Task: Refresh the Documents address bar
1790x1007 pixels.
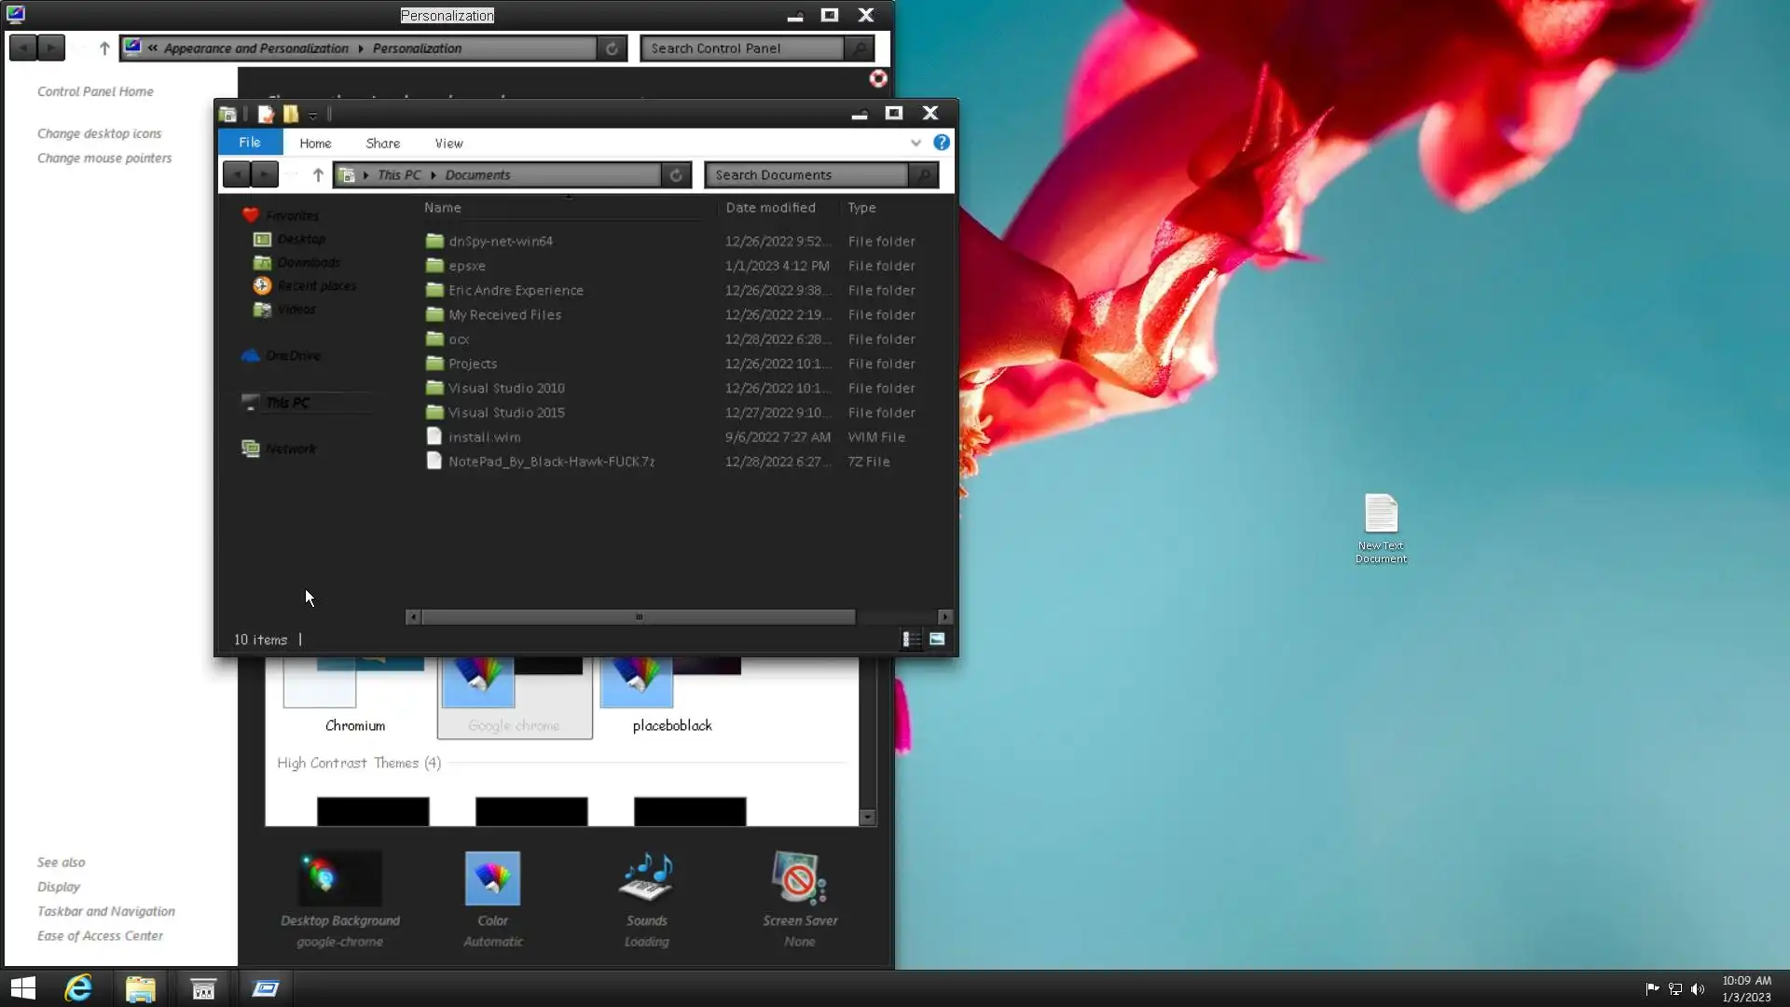Action: [676, 175]
